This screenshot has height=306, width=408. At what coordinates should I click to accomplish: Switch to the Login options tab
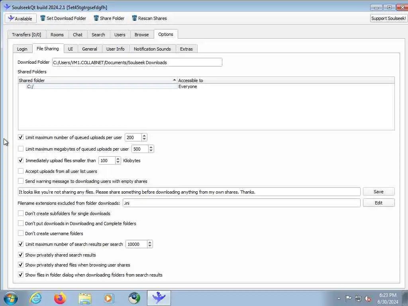pos(22,49)
